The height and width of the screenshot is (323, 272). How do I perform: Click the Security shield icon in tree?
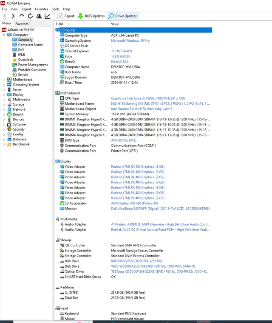click(9, 129)
